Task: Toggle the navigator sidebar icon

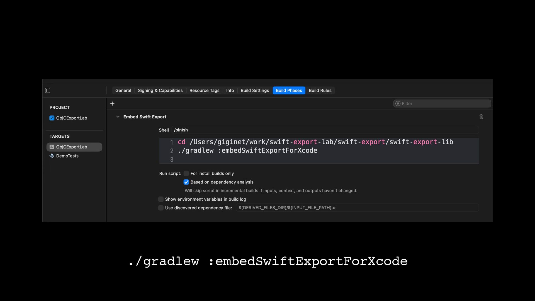Action: (48, 90)
